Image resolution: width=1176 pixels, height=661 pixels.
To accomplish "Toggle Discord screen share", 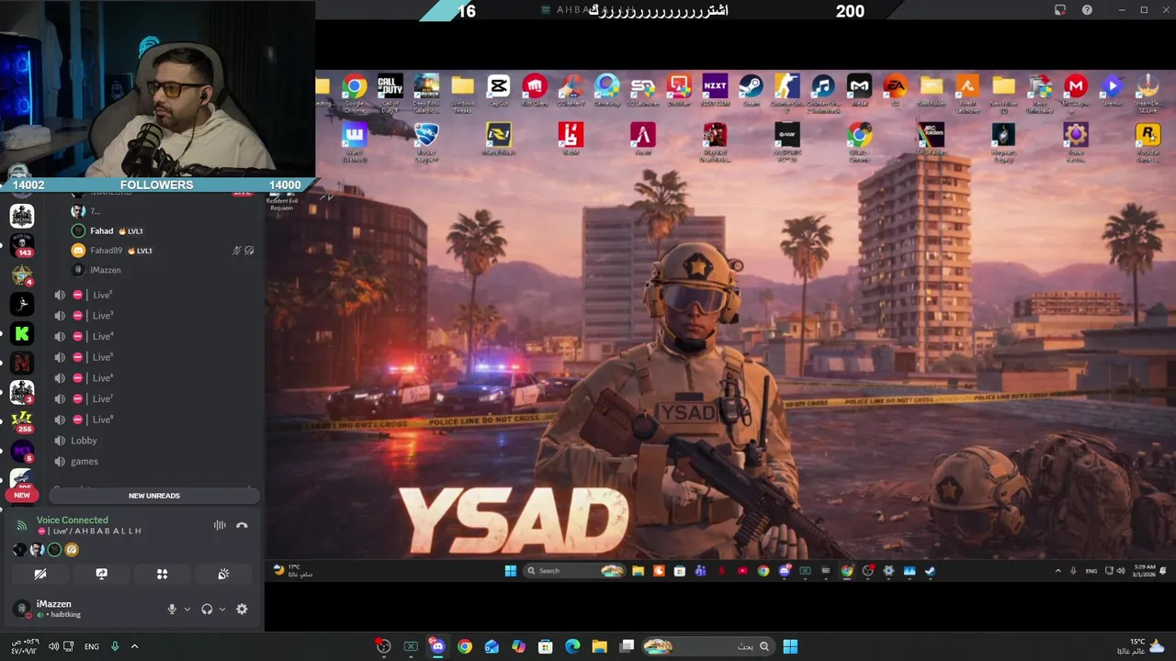I will [101, 574].
